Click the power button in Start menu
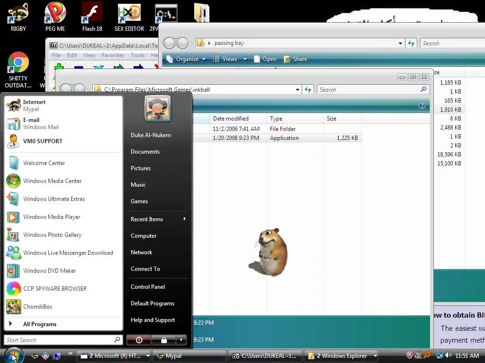 [139, 340]
